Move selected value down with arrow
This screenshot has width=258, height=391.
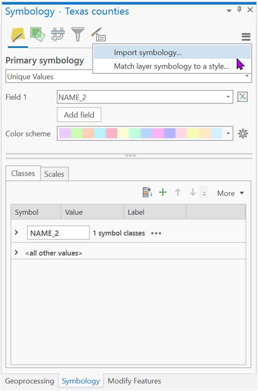point(193,193)
